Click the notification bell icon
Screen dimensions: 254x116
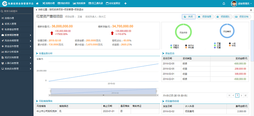(x=224, y=3)
